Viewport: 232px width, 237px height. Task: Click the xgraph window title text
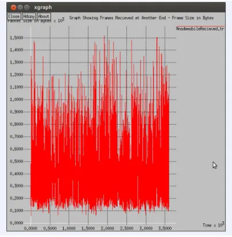pos(43,7)
